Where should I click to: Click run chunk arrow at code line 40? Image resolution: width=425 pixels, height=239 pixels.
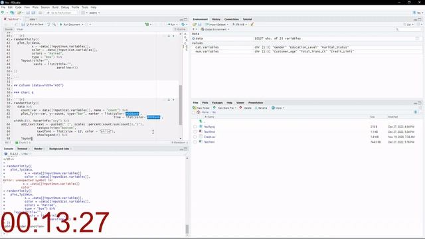click(x=173, y=36)
